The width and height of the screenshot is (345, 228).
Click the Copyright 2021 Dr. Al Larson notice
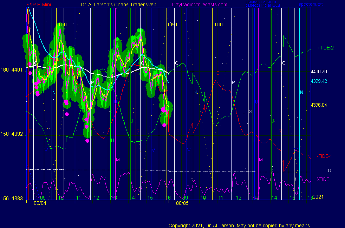240,226
